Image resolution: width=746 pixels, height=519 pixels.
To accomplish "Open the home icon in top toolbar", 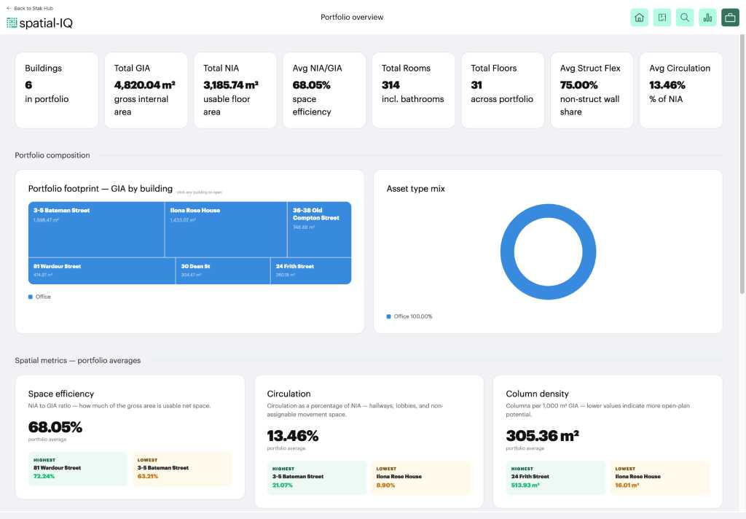I will 639,17.
